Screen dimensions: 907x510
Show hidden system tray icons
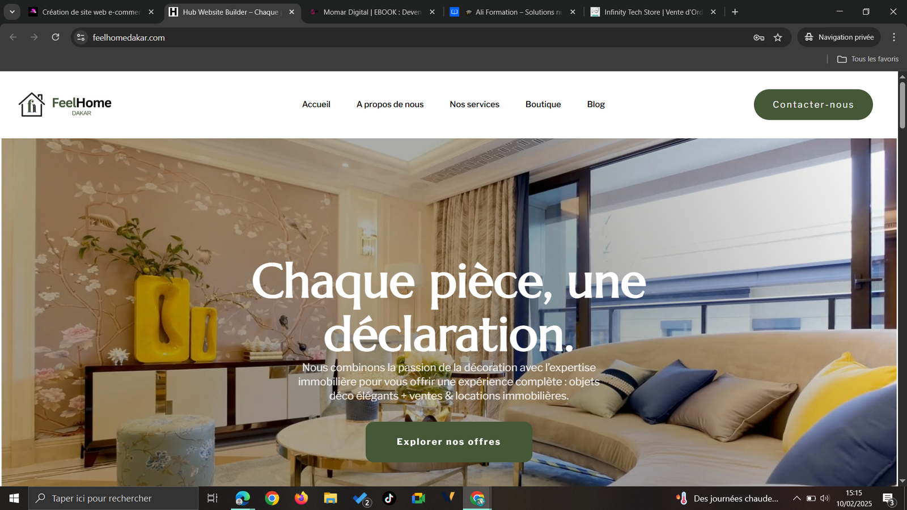click(x=796, y=498)
